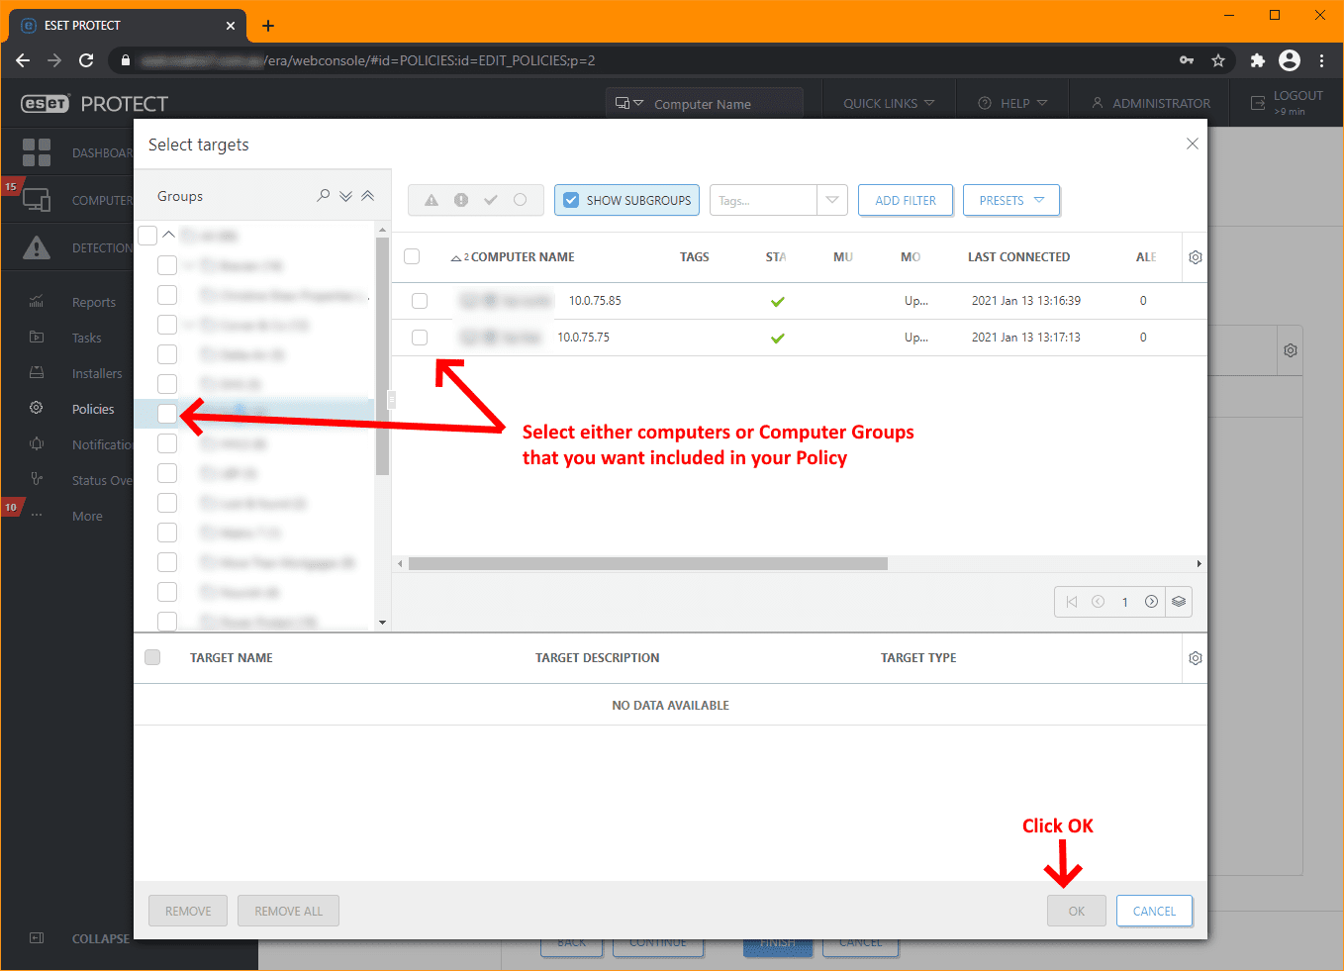Filter by error exclamation status icon
The image size is (1344, 971).
[x=461, y=200]
